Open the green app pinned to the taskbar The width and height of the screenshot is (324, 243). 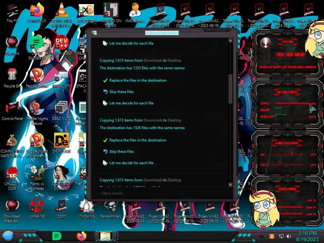coord(57,236)
